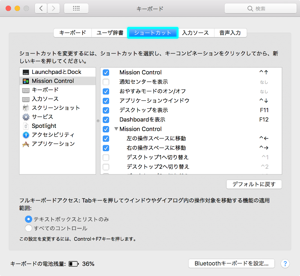This screenshot has width=300, height=276.
Task: Click the ^↓ shortcut for アプリケーションウインドウ
Action: (x=264, y=100)
